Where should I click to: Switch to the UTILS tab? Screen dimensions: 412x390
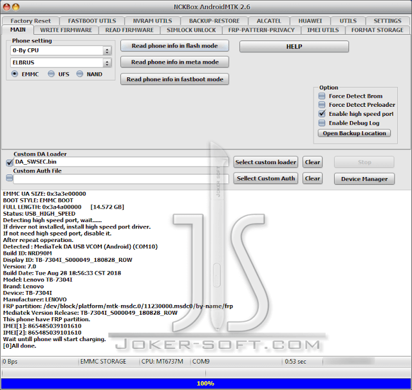[348, 21]
